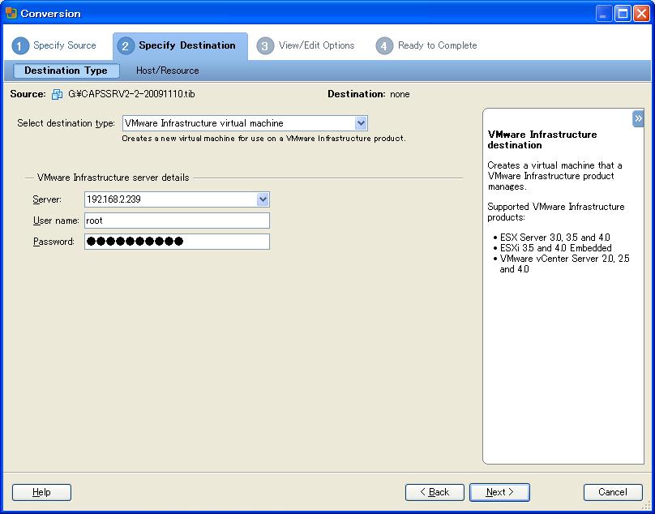Switch to the Destination Type sub-tab
Image resolution: width=655 pixels, height=514 pixels.
tap(66, 71)
